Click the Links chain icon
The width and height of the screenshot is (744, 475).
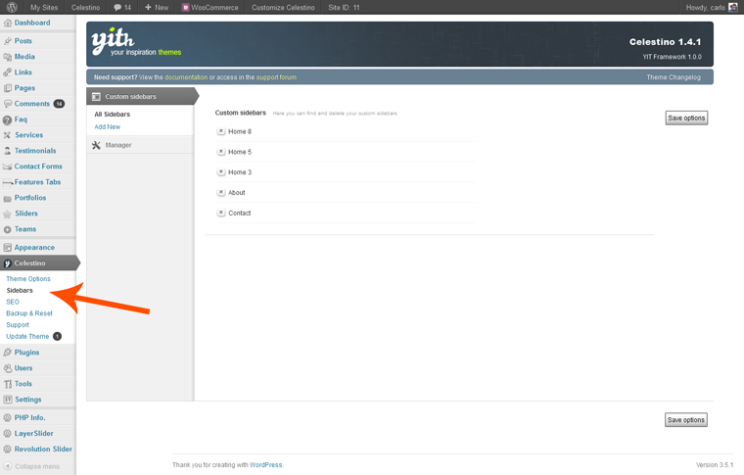(8, 72)
